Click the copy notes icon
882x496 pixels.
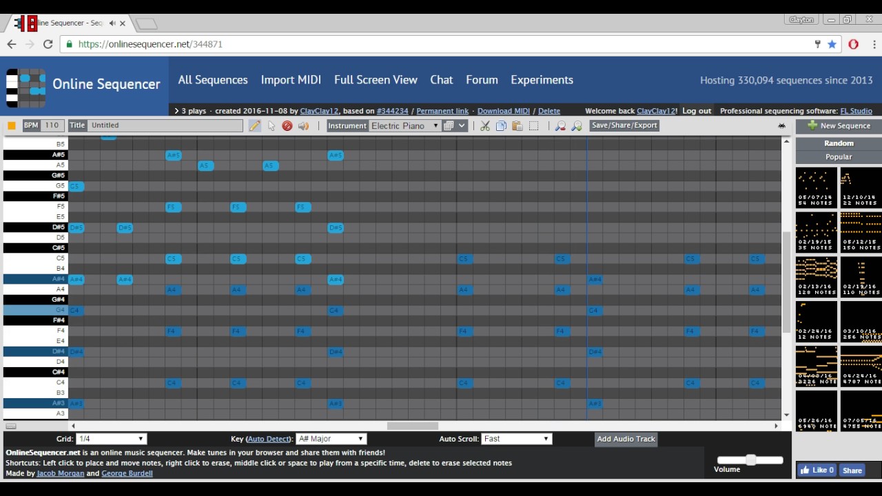(501, 126)
